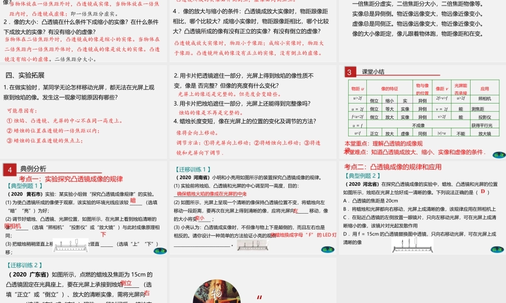Click question 2．像的大小 in top slide

pyautogui.click(x=81, y=27)
